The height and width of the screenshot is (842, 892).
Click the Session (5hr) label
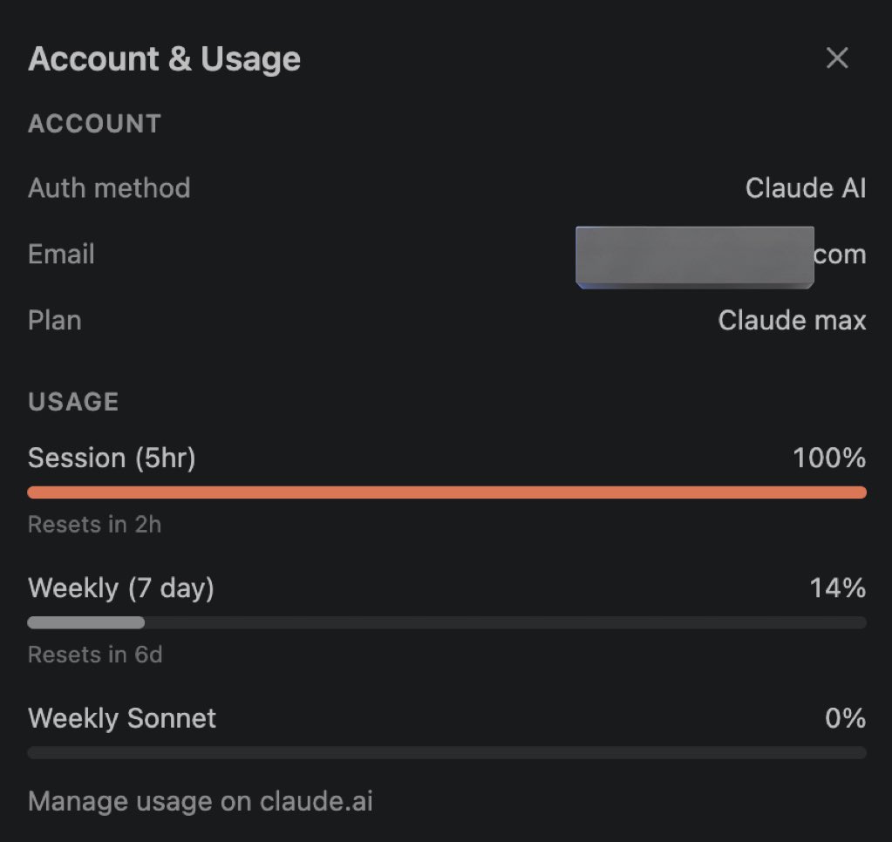click(112, 458)
